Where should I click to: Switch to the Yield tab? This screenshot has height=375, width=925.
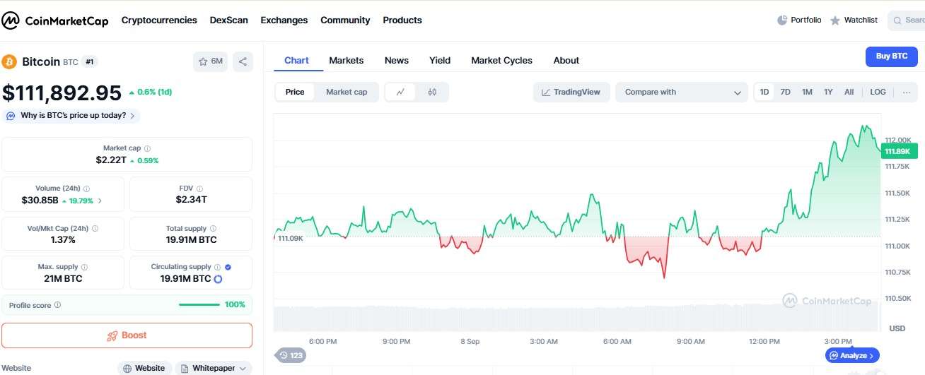point(440,60)
